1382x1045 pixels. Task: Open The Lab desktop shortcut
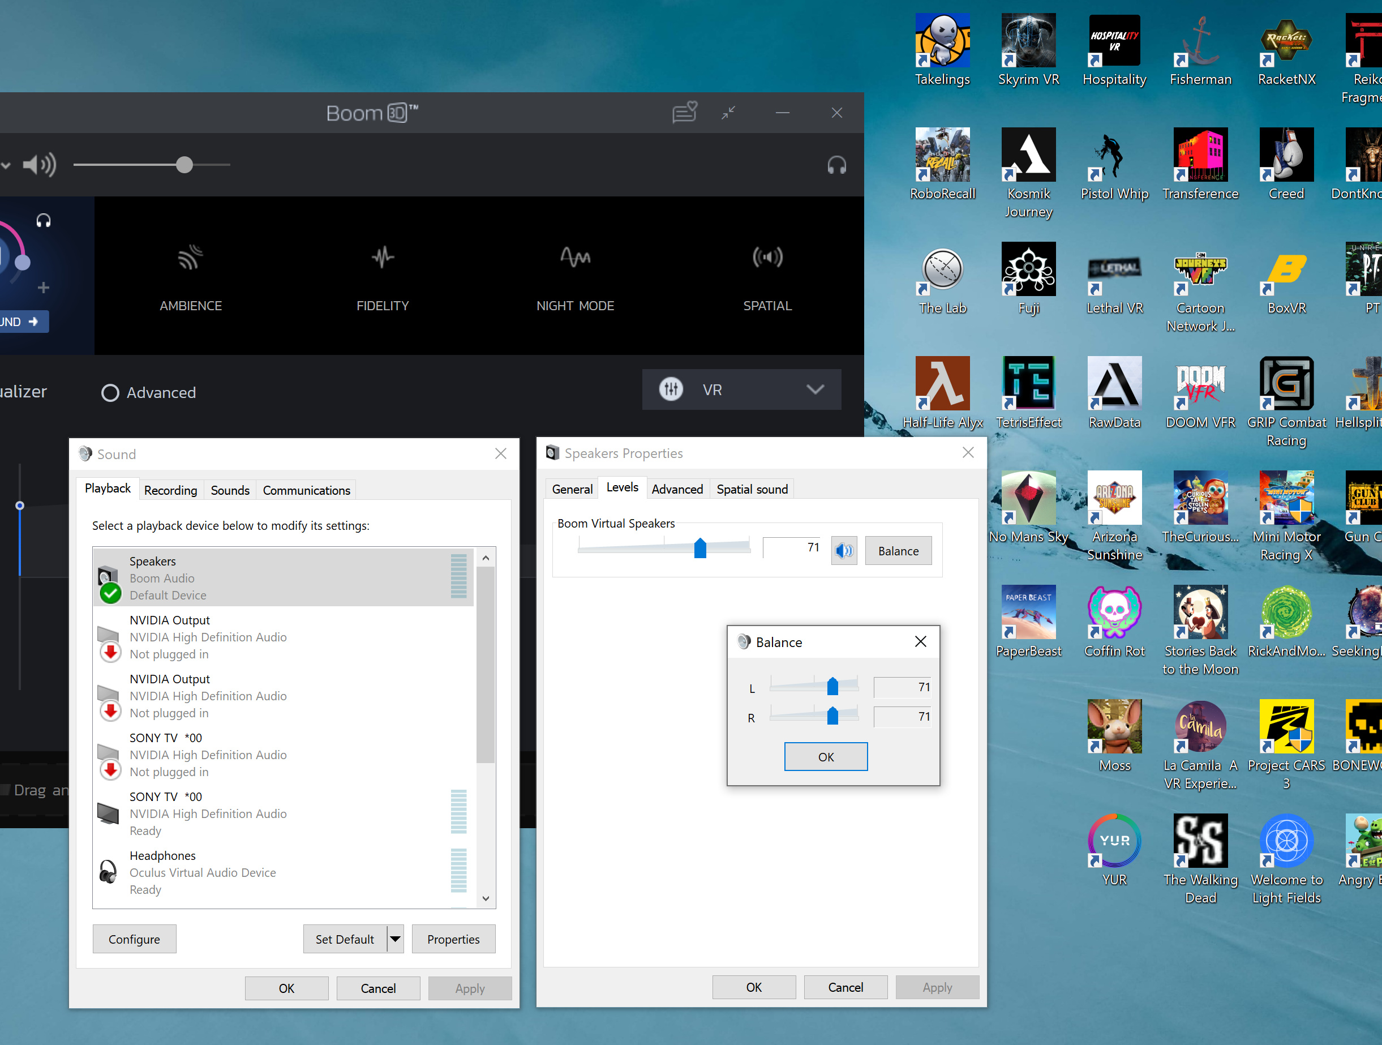click(942, 279)
